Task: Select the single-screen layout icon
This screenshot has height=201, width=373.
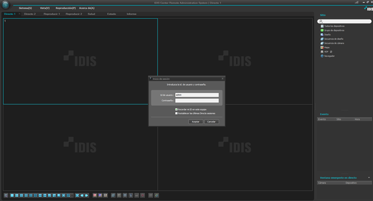Action: coord(12,195)
